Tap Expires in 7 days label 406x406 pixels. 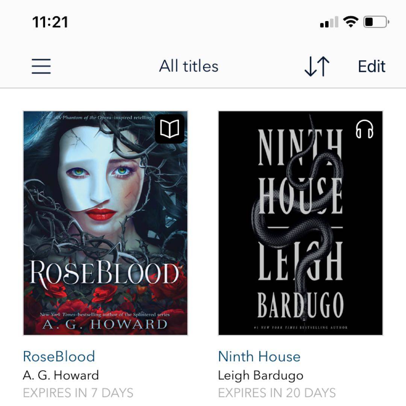point(78,393)
